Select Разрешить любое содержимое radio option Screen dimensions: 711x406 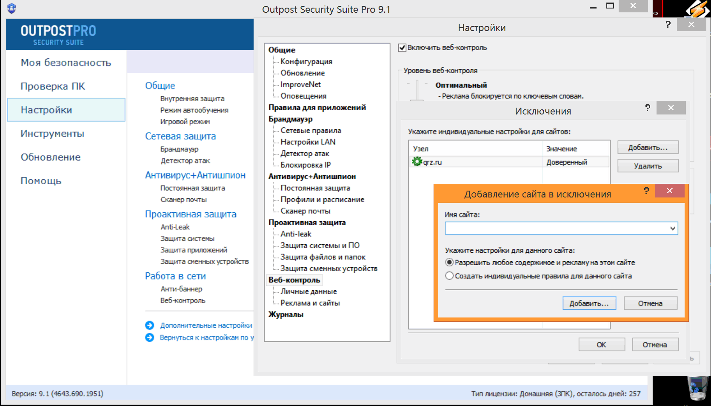[449, 263]
